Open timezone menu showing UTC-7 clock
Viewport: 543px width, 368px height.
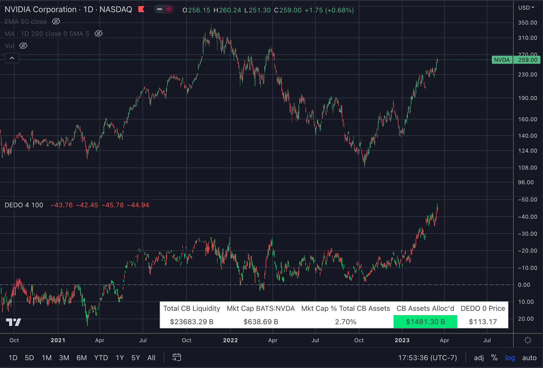pos(428,358)
